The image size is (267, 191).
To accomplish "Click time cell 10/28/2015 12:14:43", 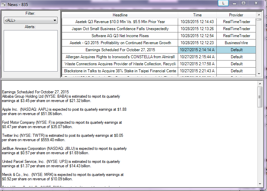I will 197,22.
